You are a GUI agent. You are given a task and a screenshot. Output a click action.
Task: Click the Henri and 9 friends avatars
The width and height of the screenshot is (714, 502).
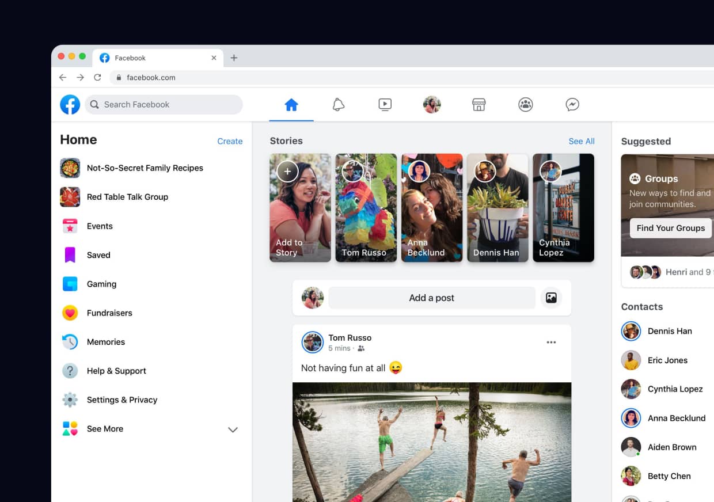click(645, 272)
